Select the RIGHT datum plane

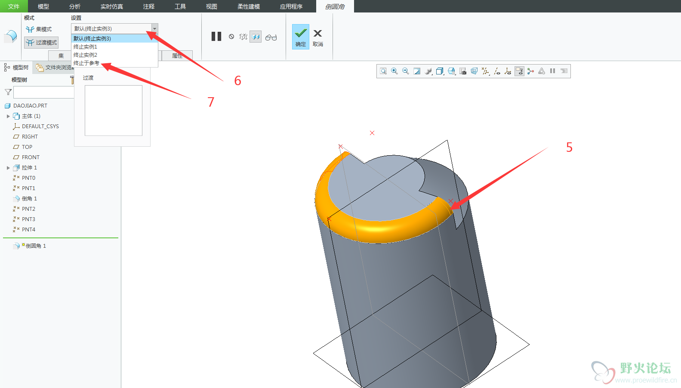click(x=26, y=137)
